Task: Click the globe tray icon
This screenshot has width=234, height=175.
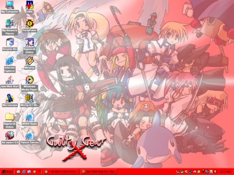Action: coord(207,171)
